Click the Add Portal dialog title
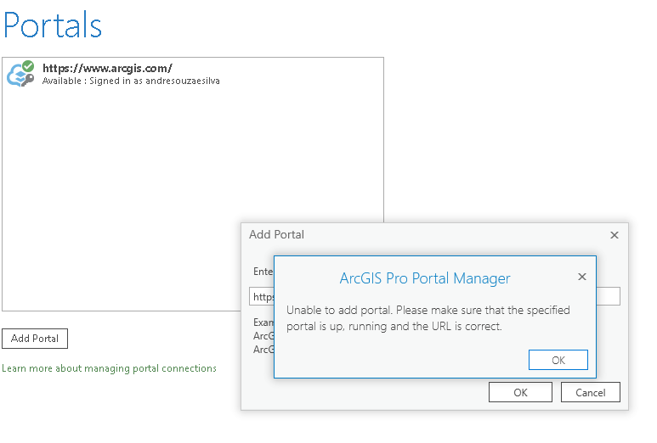Screen dimensions: 657x443 pyautogui.click(x=276, y=234)
